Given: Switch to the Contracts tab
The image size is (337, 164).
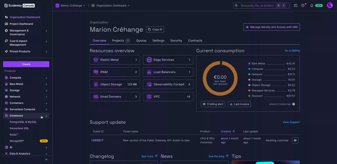Looking at the screenshot, I should (195, 41).
